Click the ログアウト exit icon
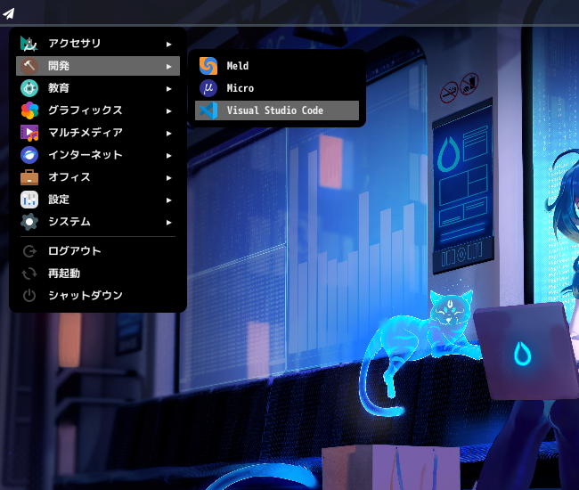 point(29,251)
